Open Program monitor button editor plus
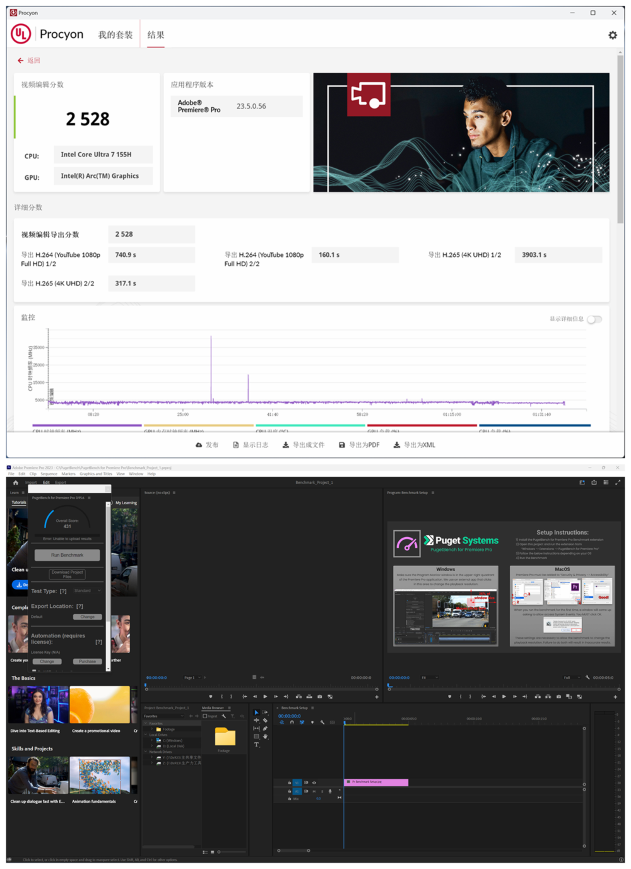 [x=615, y=697]
